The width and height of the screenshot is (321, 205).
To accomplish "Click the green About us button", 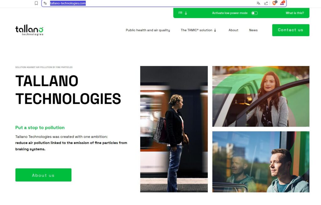I will tap(43, 175).
